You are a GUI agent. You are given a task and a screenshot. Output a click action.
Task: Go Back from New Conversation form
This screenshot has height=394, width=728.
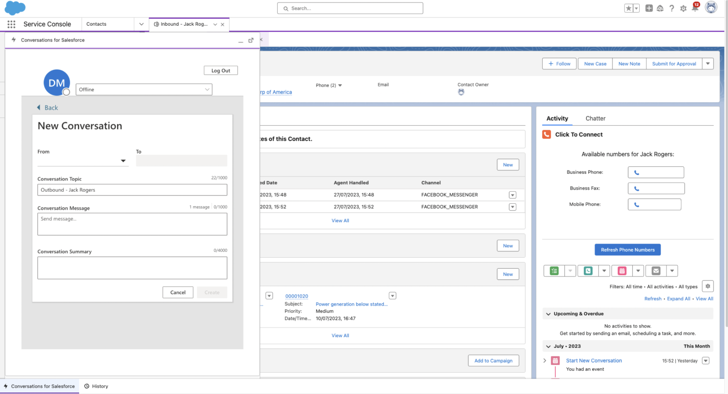(48, 108)
